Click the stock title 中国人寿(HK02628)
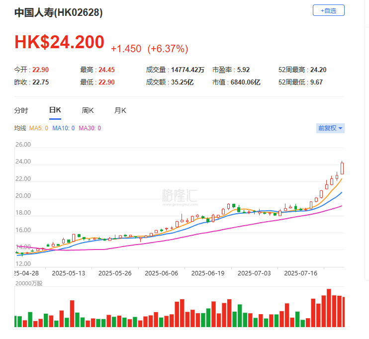 (58, 12)
